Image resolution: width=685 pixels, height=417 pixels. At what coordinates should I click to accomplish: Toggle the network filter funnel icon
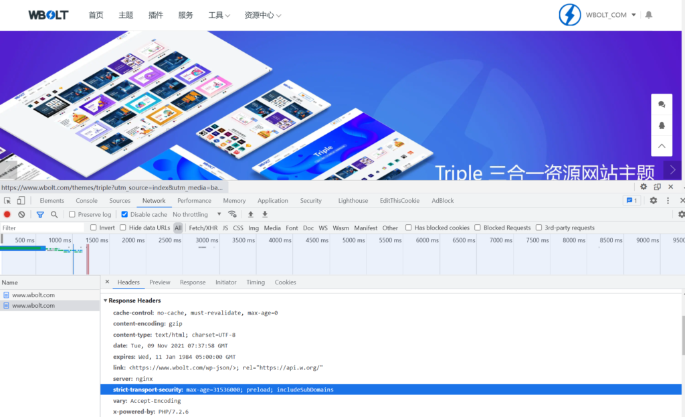tap(40, 214)
